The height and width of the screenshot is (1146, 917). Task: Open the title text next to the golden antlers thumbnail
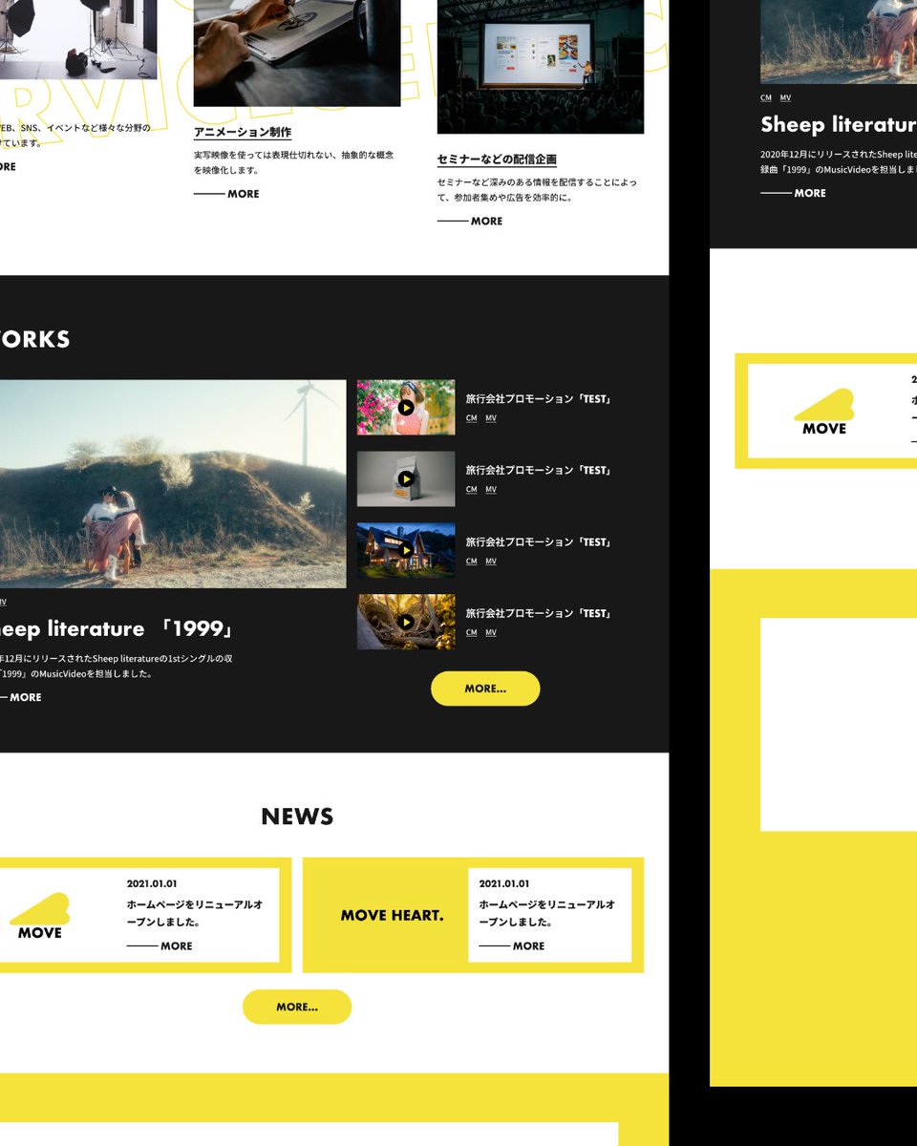539,613
